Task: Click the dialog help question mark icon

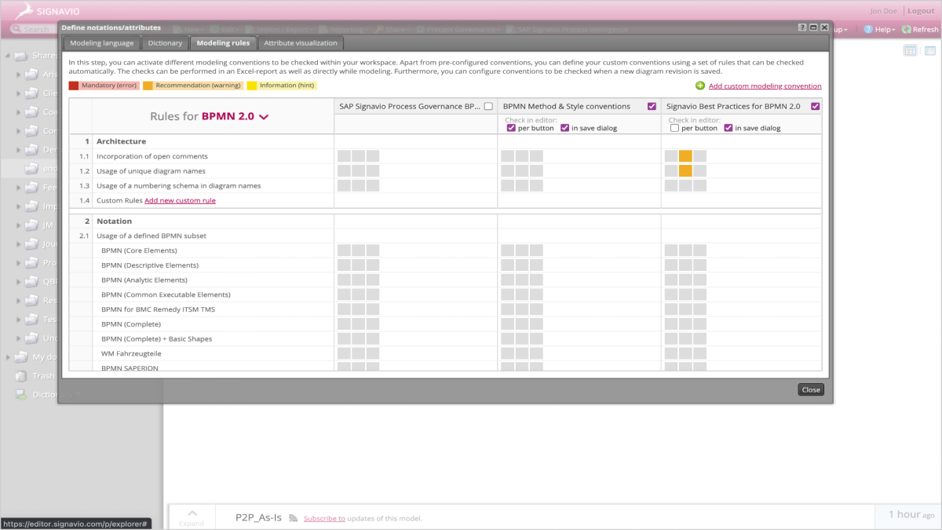Action: tap(802, 27)
